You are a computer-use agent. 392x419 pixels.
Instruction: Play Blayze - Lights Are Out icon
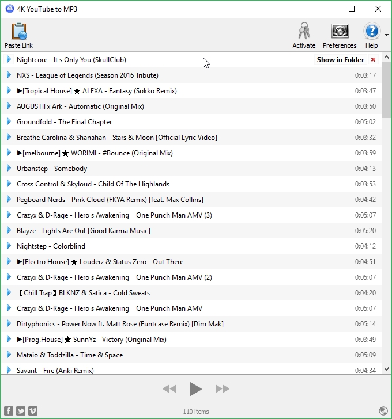(9, 230)
